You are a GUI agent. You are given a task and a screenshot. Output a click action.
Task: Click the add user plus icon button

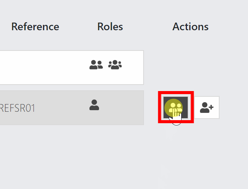pyautogui.click(x=207, y=108)
